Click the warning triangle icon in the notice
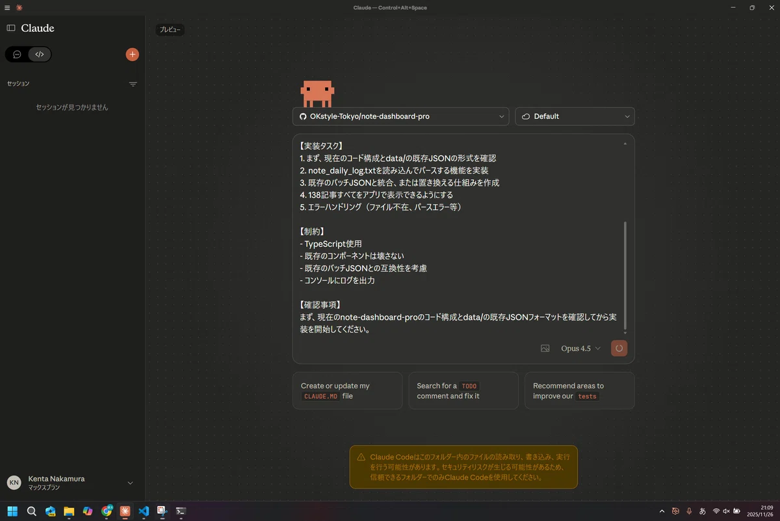 tap(361, 457)
